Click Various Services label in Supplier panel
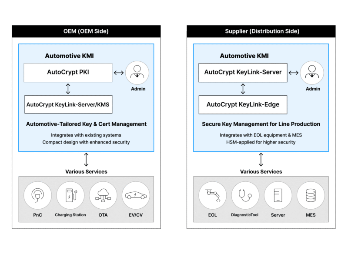The image size is (348, 254). pos(261,171)
